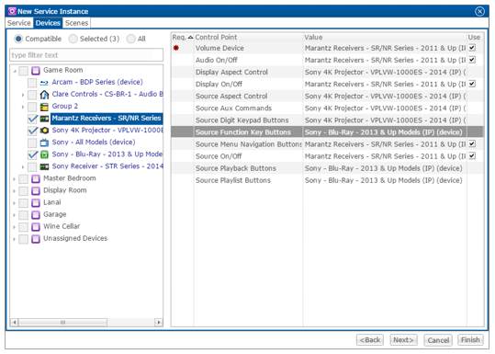Expand the Sony Receiver STR Series node
This screenshot has width=495, height=354.
23,167
